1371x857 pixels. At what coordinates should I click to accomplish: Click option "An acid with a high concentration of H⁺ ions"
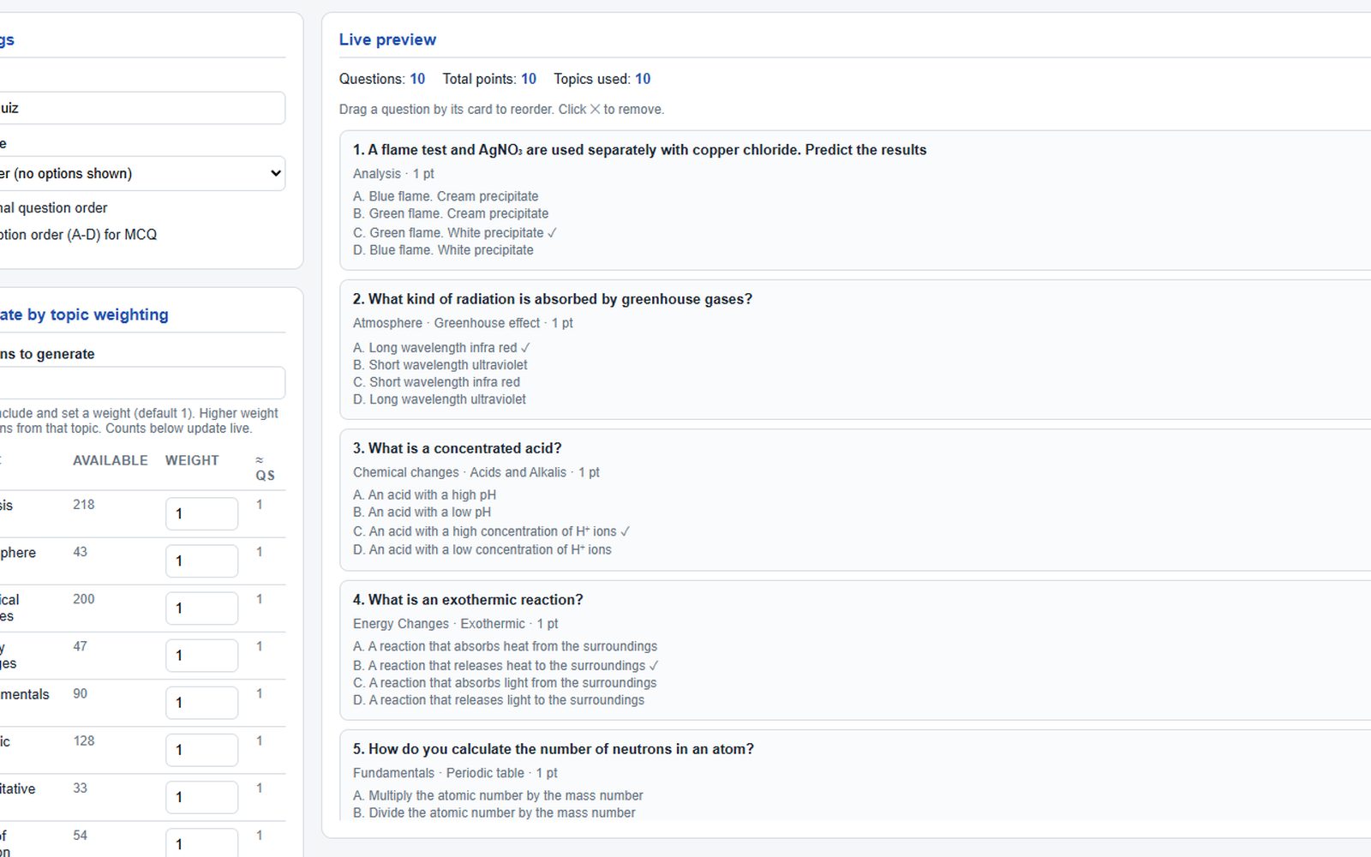(x=493, y=531)
